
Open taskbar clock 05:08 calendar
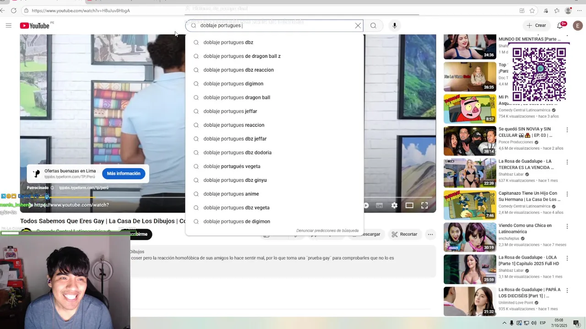tap(559, 323)
